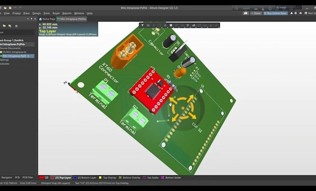Select the Mini Intraplanar.PrjPcb project row

(x=17, y=44)
